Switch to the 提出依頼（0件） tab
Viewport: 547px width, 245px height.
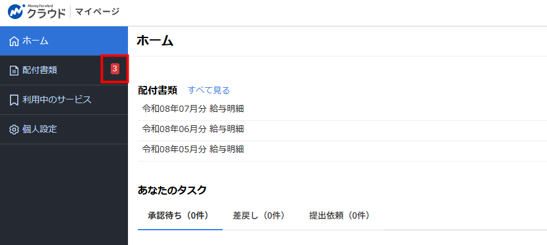click(x=339, y=216)
